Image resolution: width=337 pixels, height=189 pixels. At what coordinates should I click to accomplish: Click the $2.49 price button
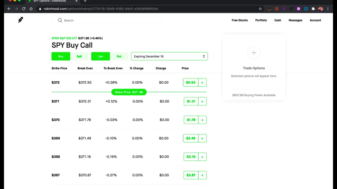click(191, 138)
